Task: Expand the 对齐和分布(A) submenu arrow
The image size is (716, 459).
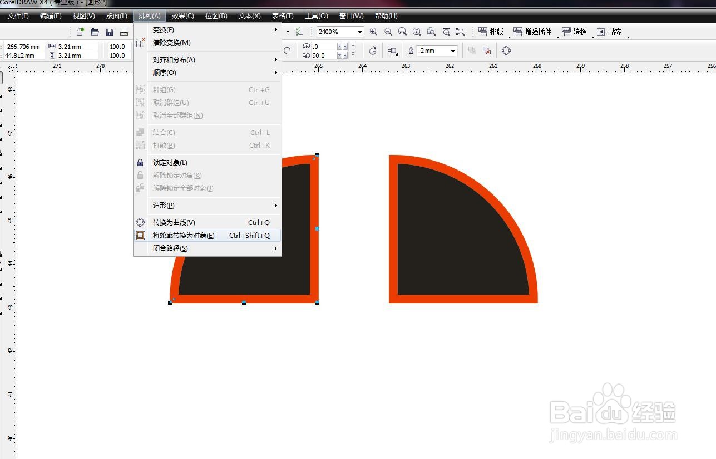Action: [275, 60]
